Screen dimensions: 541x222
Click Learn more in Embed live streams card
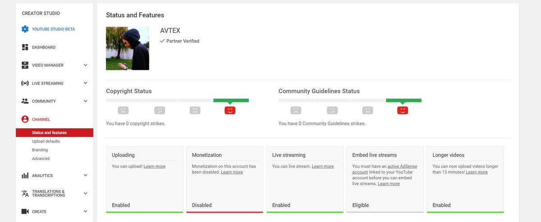tap(389, 184)
